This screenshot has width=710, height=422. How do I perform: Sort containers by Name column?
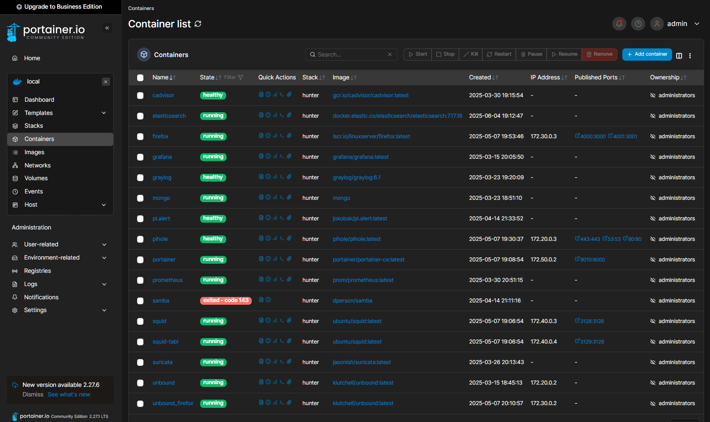click(164, 78)
